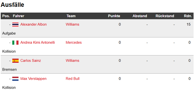Screen dimensions: 194x91
Task: Click the Rdn. column header
Action: (x=188, y=16)
